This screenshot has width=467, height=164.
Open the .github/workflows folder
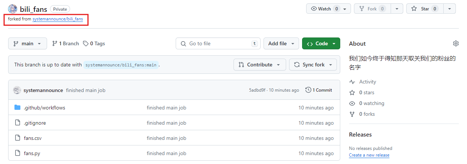coord(44,108)
